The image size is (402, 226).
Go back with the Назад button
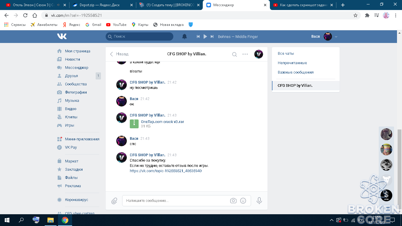point(119,54)
